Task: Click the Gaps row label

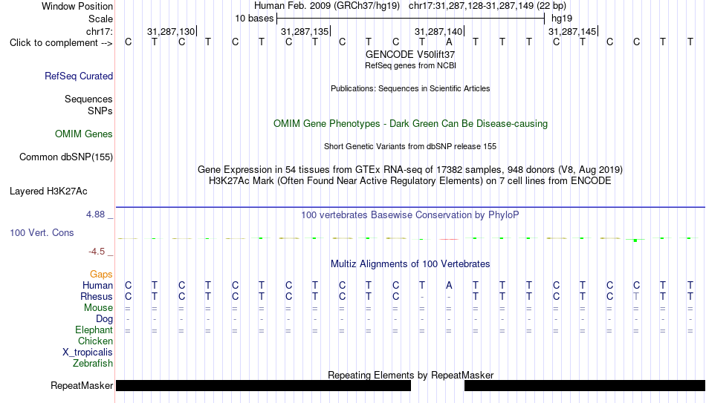Action: [101, 275]
